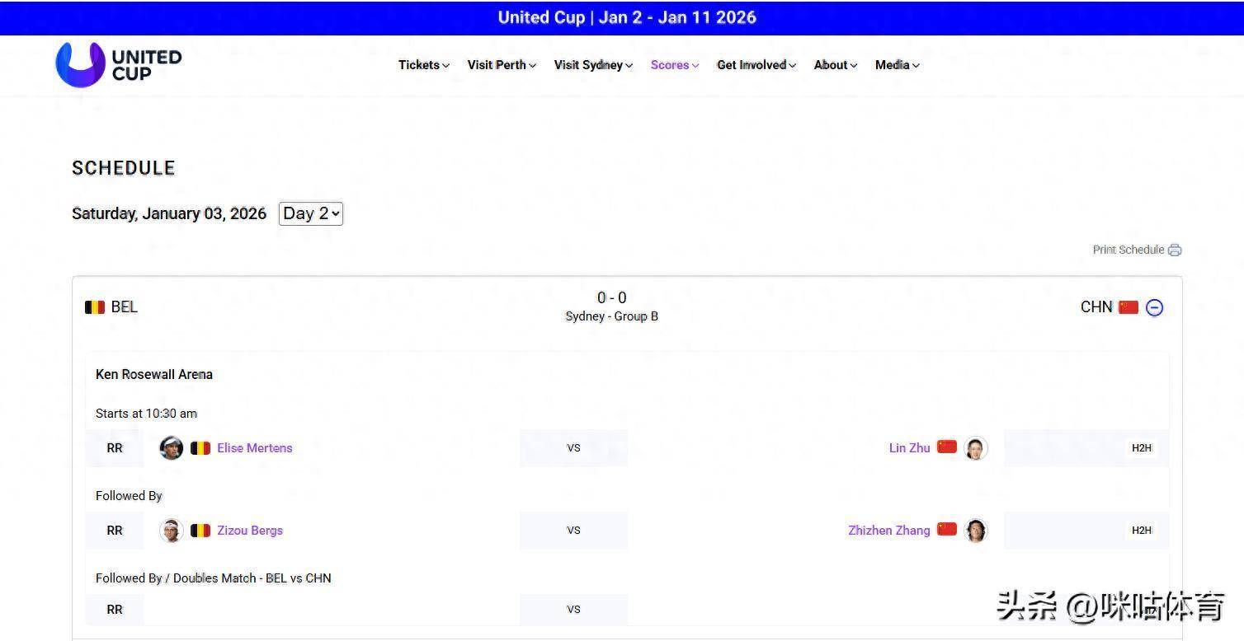This screenshot has height=641, width=1244.
Task: Click the Belgium flag next to BEL
Action: pyautogui.click(x=95, y=307)
